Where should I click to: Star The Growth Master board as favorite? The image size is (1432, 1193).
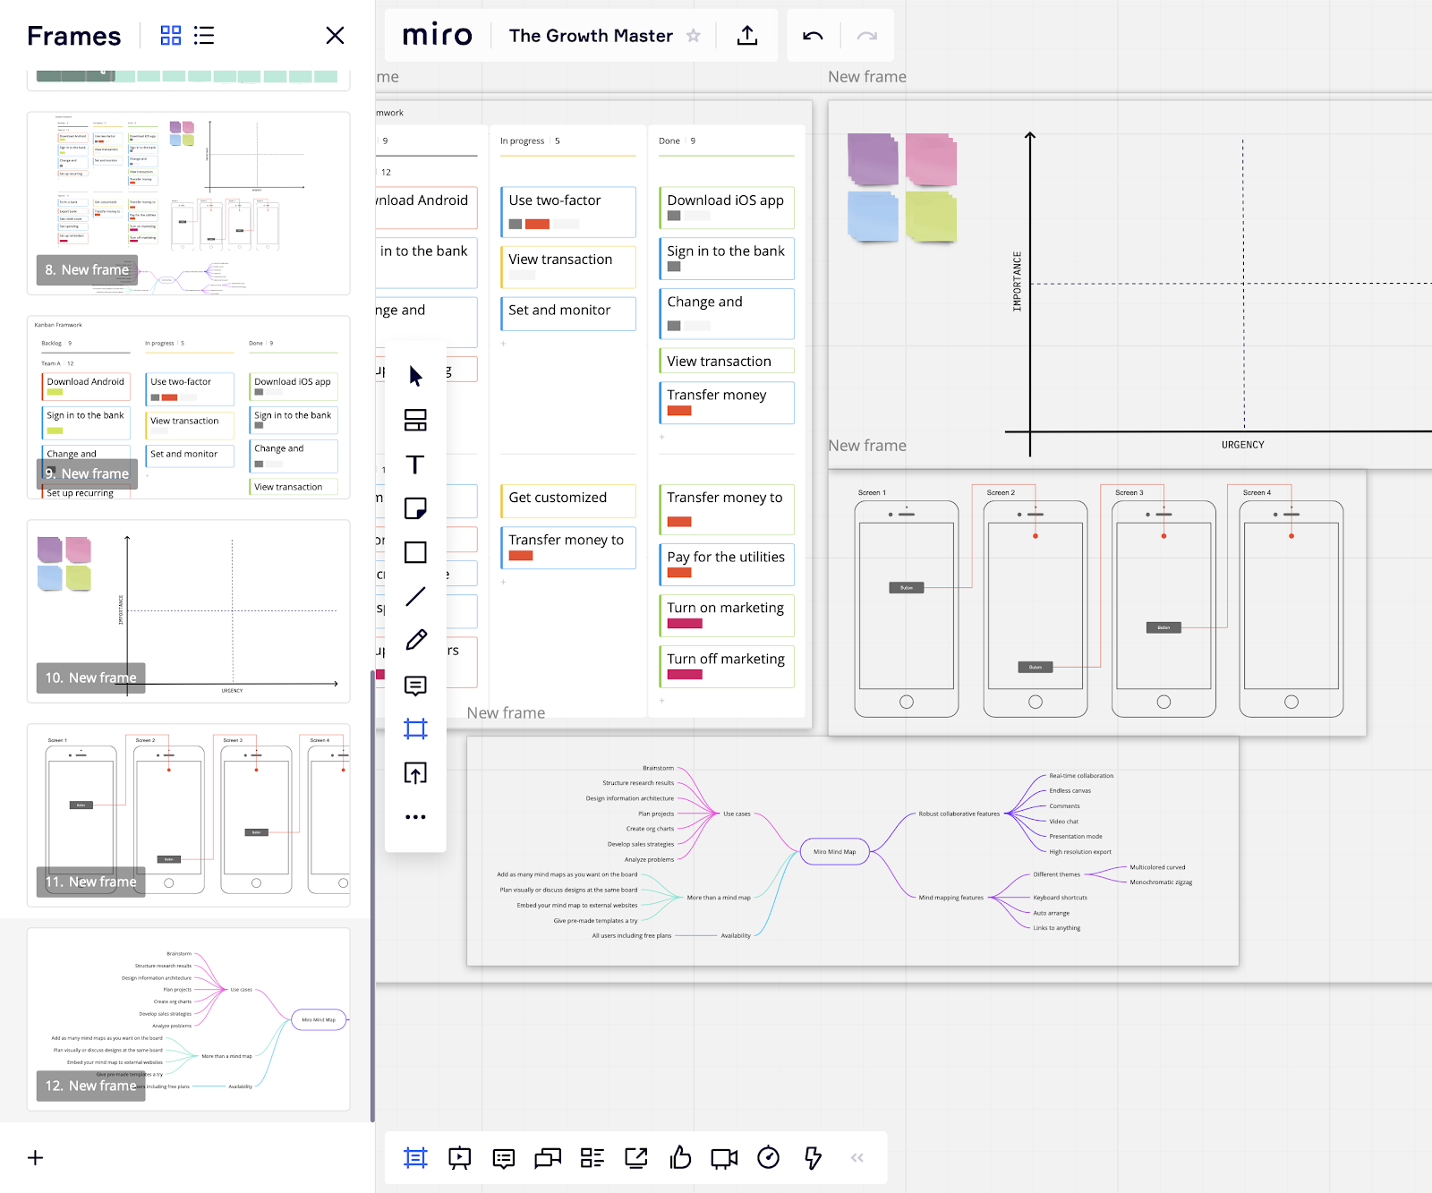click(x=694, y=36)
